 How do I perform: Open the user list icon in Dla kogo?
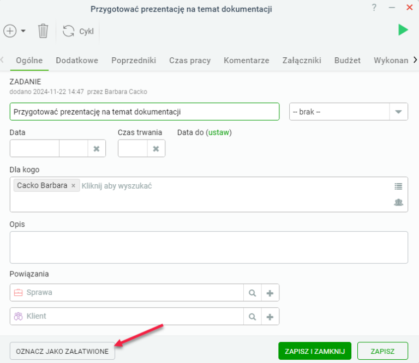(398, 186)
